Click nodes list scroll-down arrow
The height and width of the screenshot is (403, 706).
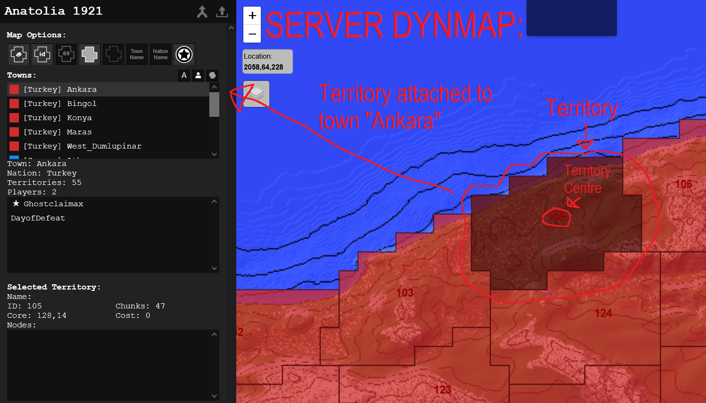coord(215,396)
